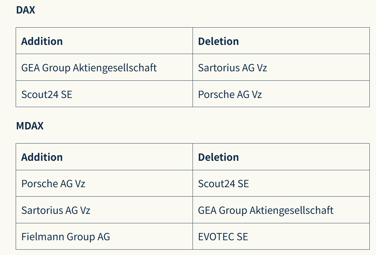Click GEA Group Aktiengesellschaft in MDAX deletions
376x255 pixels.
coord(266,210)
